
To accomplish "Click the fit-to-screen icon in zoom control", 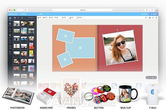I will point(148,78).
